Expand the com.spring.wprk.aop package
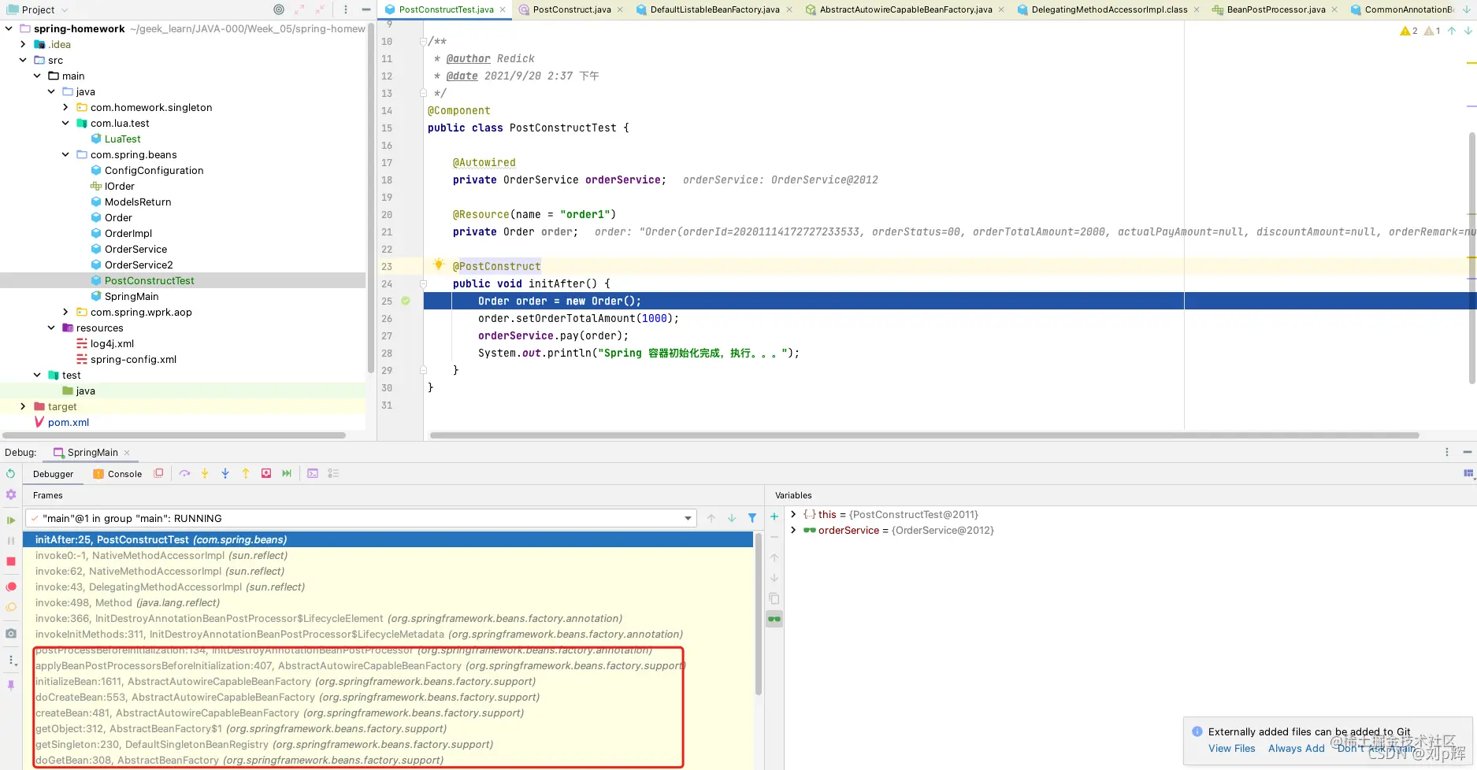This screenshot has height=770, width=1477. [65, 312]
